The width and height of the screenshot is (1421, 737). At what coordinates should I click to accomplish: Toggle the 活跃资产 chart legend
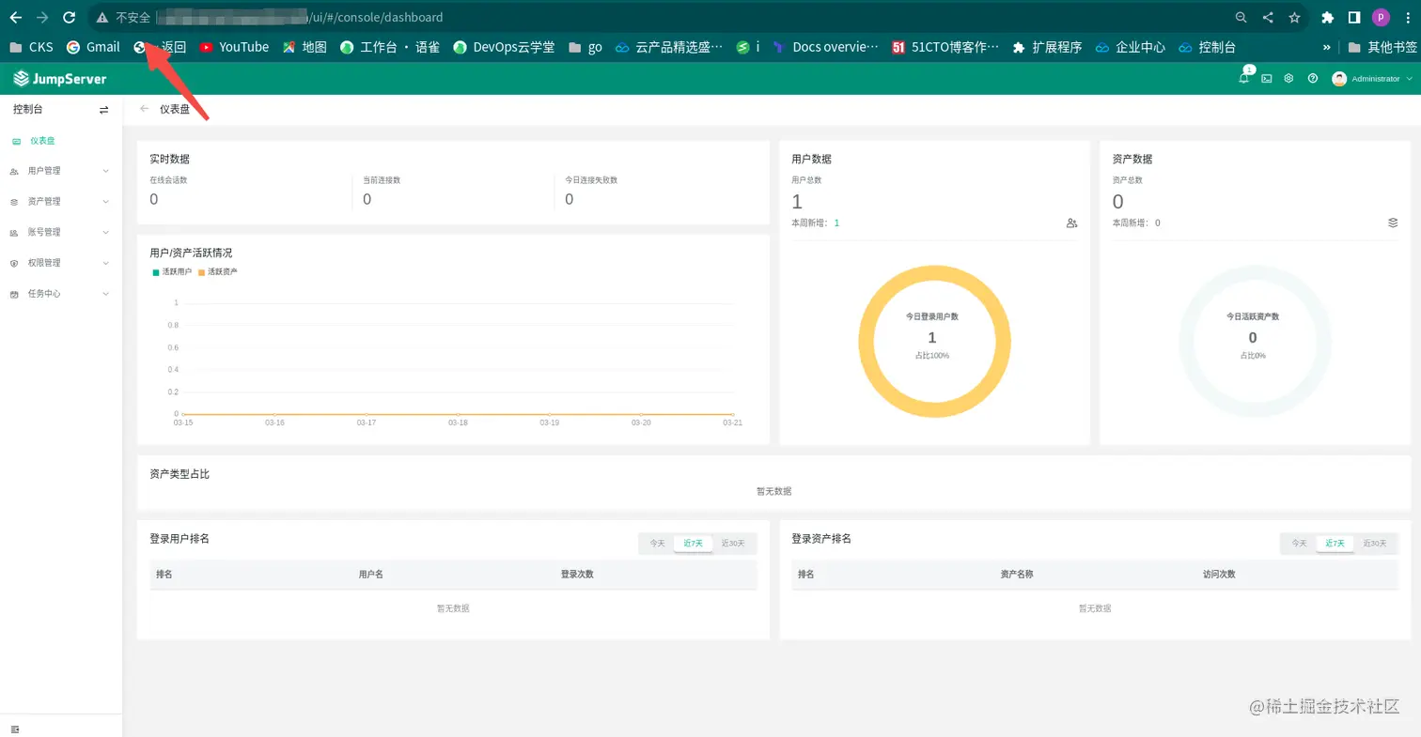tap(218, 271)
